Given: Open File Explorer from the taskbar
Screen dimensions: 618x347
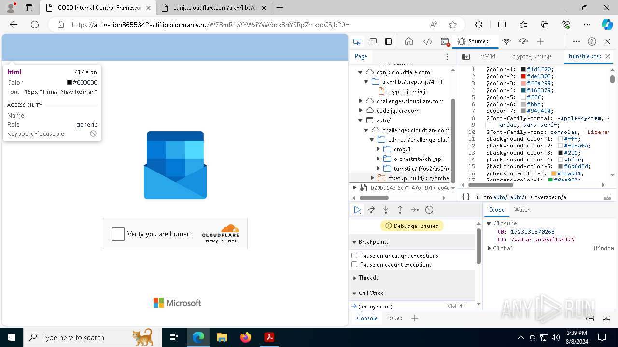Looking at the screenshot, I should [x=222, y=337].
